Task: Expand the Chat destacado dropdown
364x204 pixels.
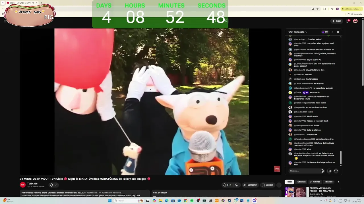Action: 298,32
